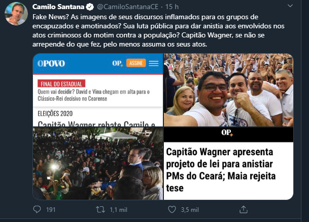This screenshot has width=309, height=222.
Task: Open the 15 h timestamp link
Action: coord(172,7)
